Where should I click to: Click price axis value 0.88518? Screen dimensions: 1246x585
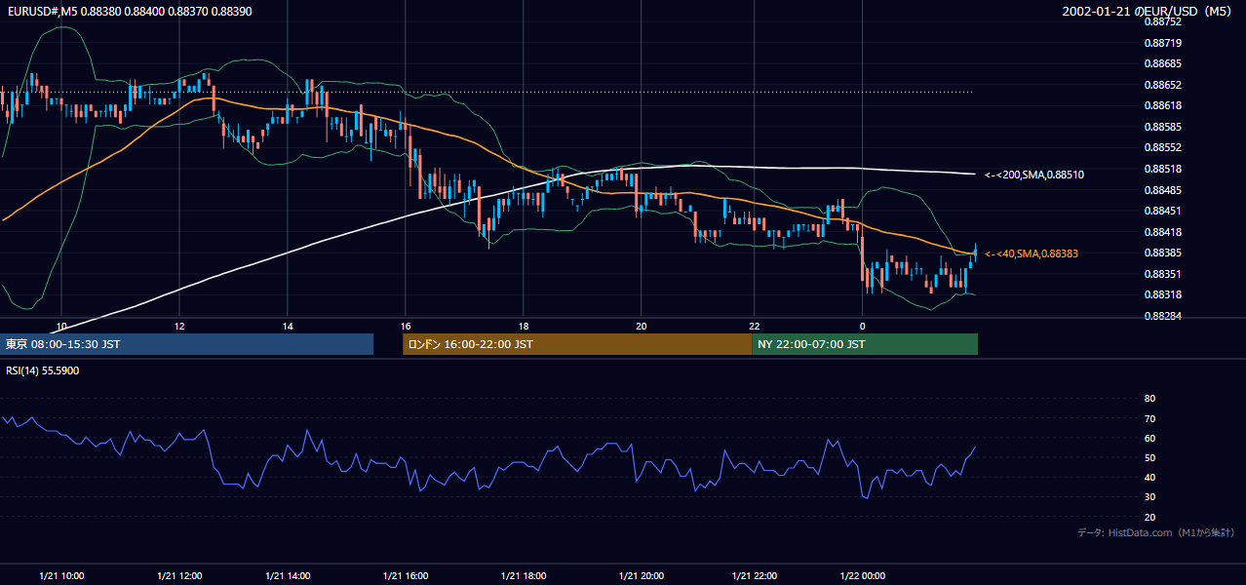pos(1162,169)
